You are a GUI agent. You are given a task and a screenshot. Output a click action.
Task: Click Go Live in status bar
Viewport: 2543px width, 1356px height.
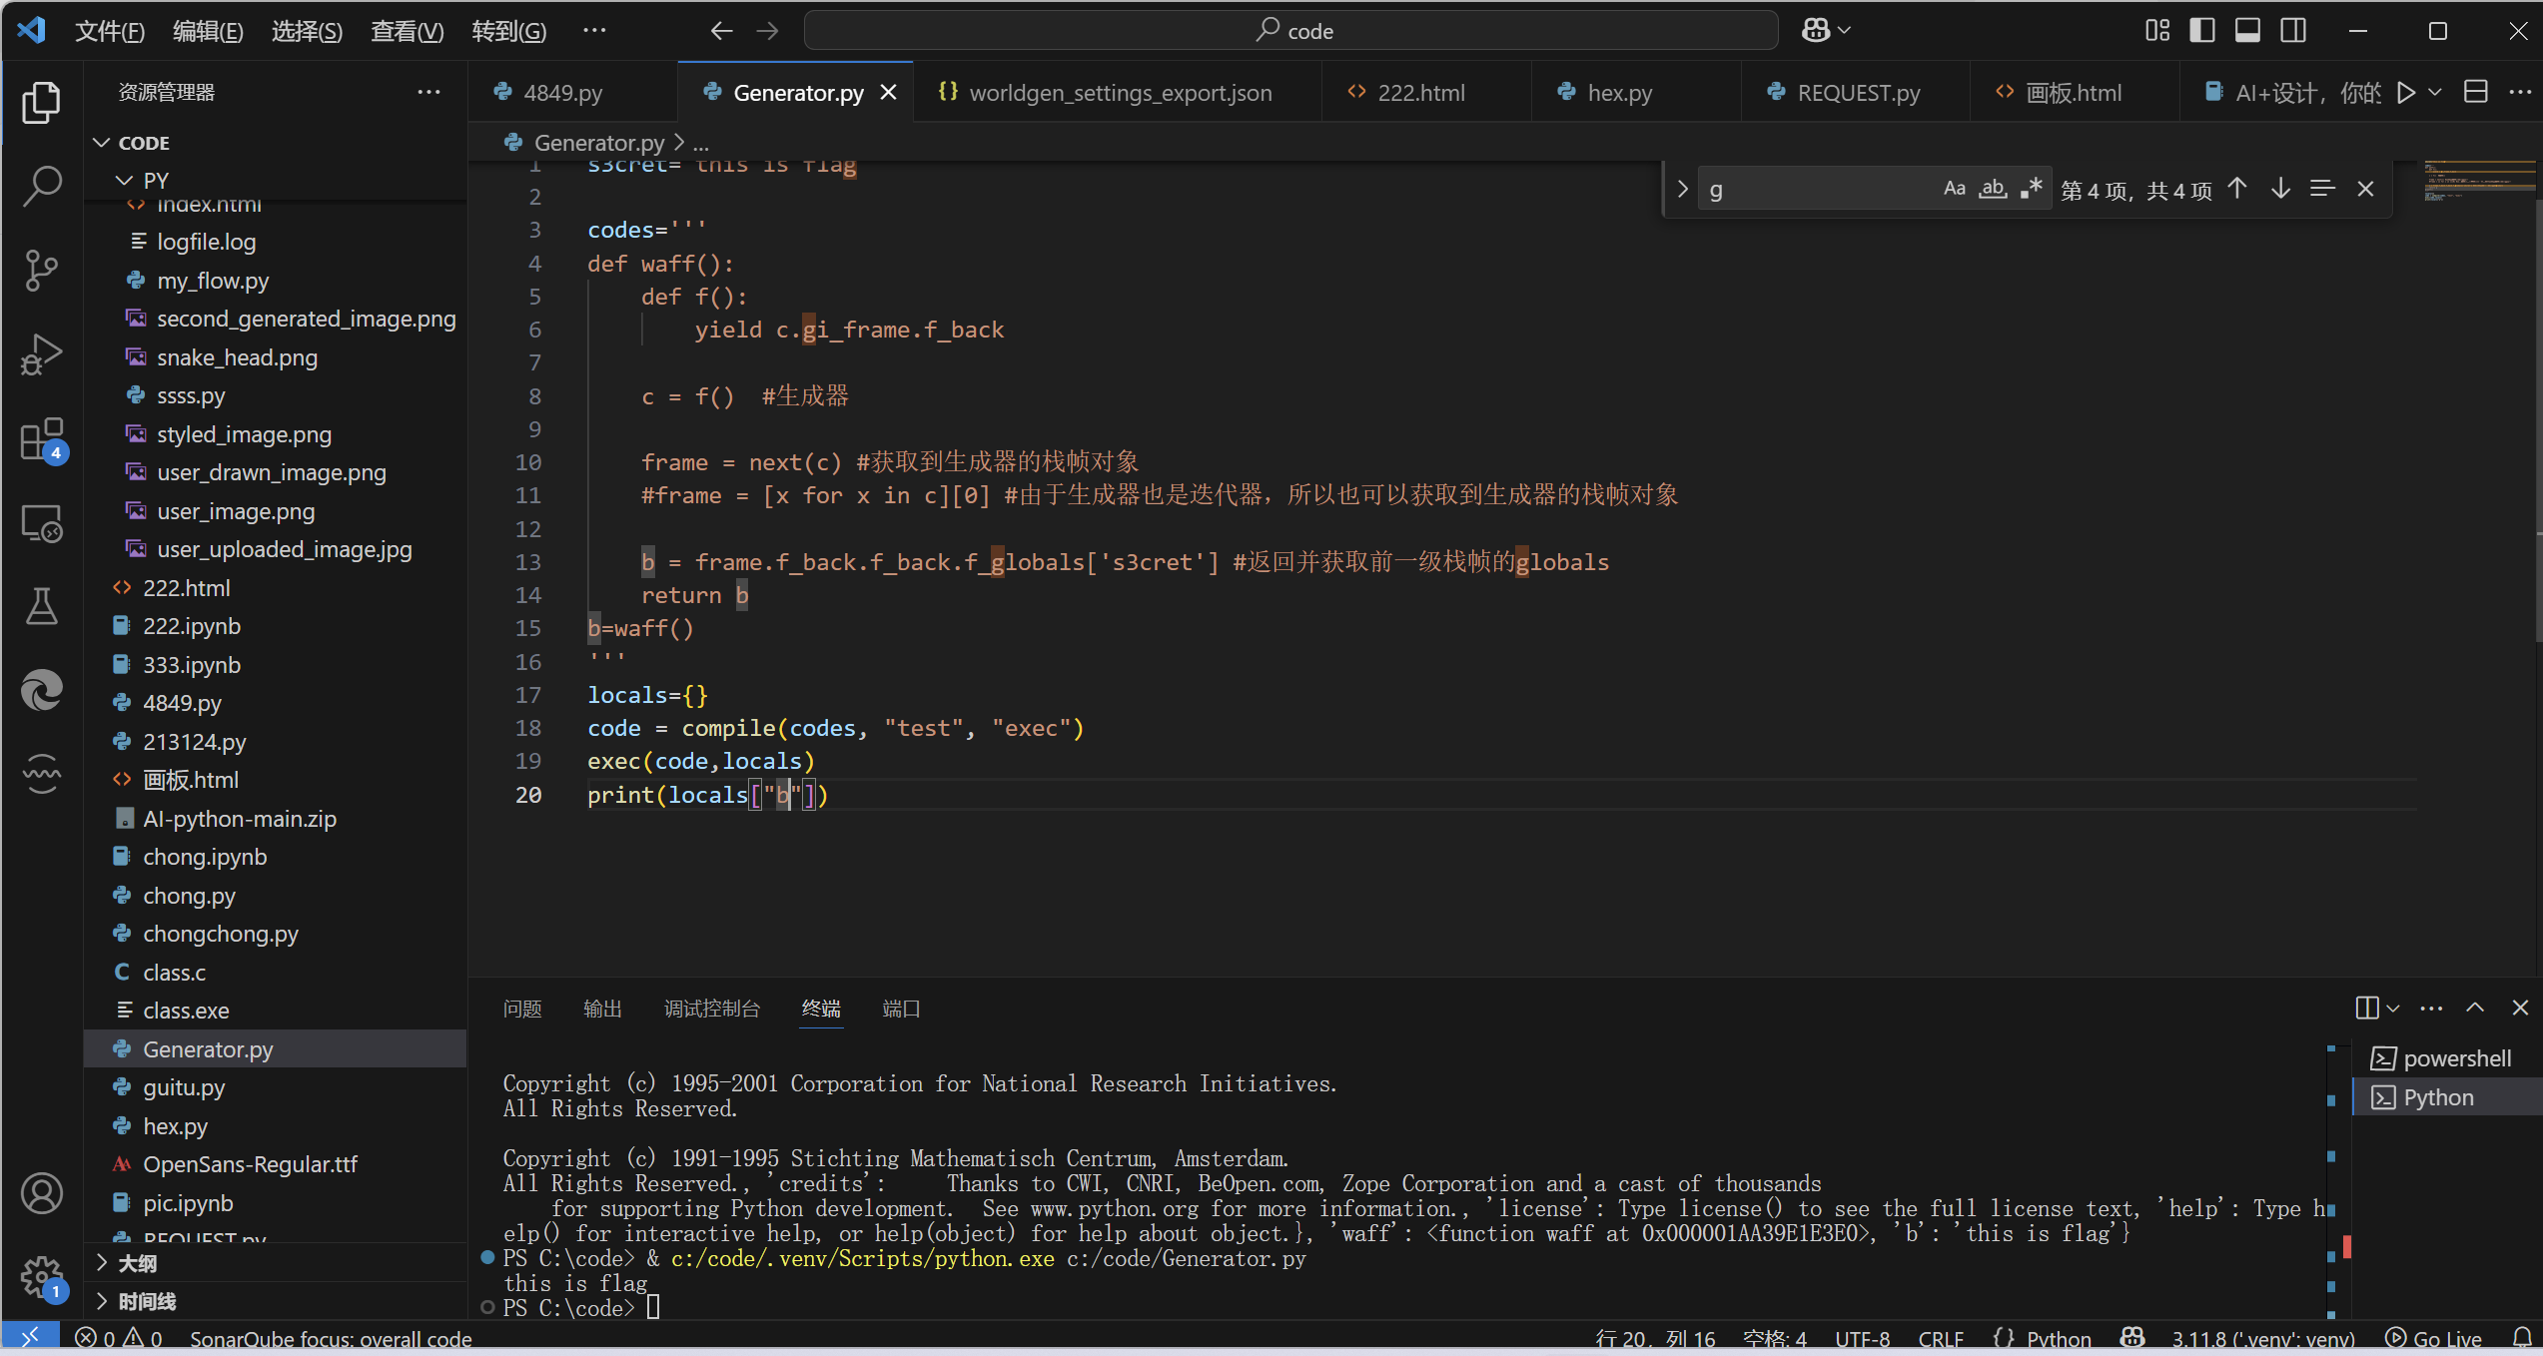click(x=2433, y=1339)
